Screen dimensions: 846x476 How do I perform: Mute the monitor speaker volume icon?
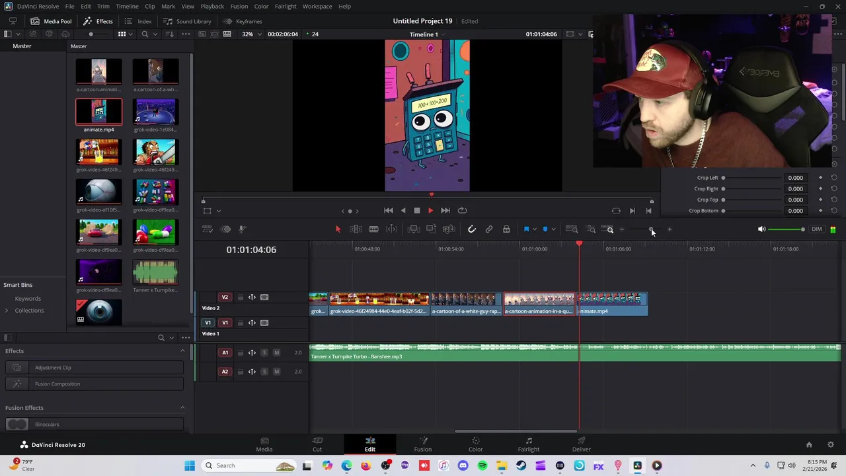point(761,229)
